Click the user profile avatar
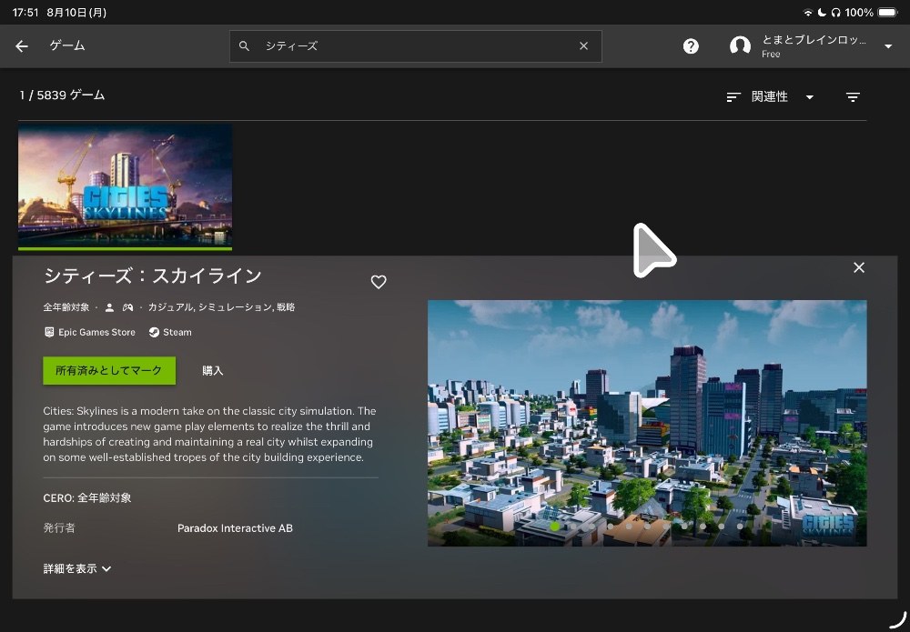The width and height of the screenshot is (910, 632). pos(740,45)
